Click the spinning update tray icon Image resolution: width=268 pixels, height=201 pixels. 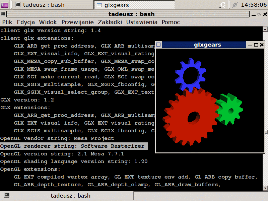222,5
